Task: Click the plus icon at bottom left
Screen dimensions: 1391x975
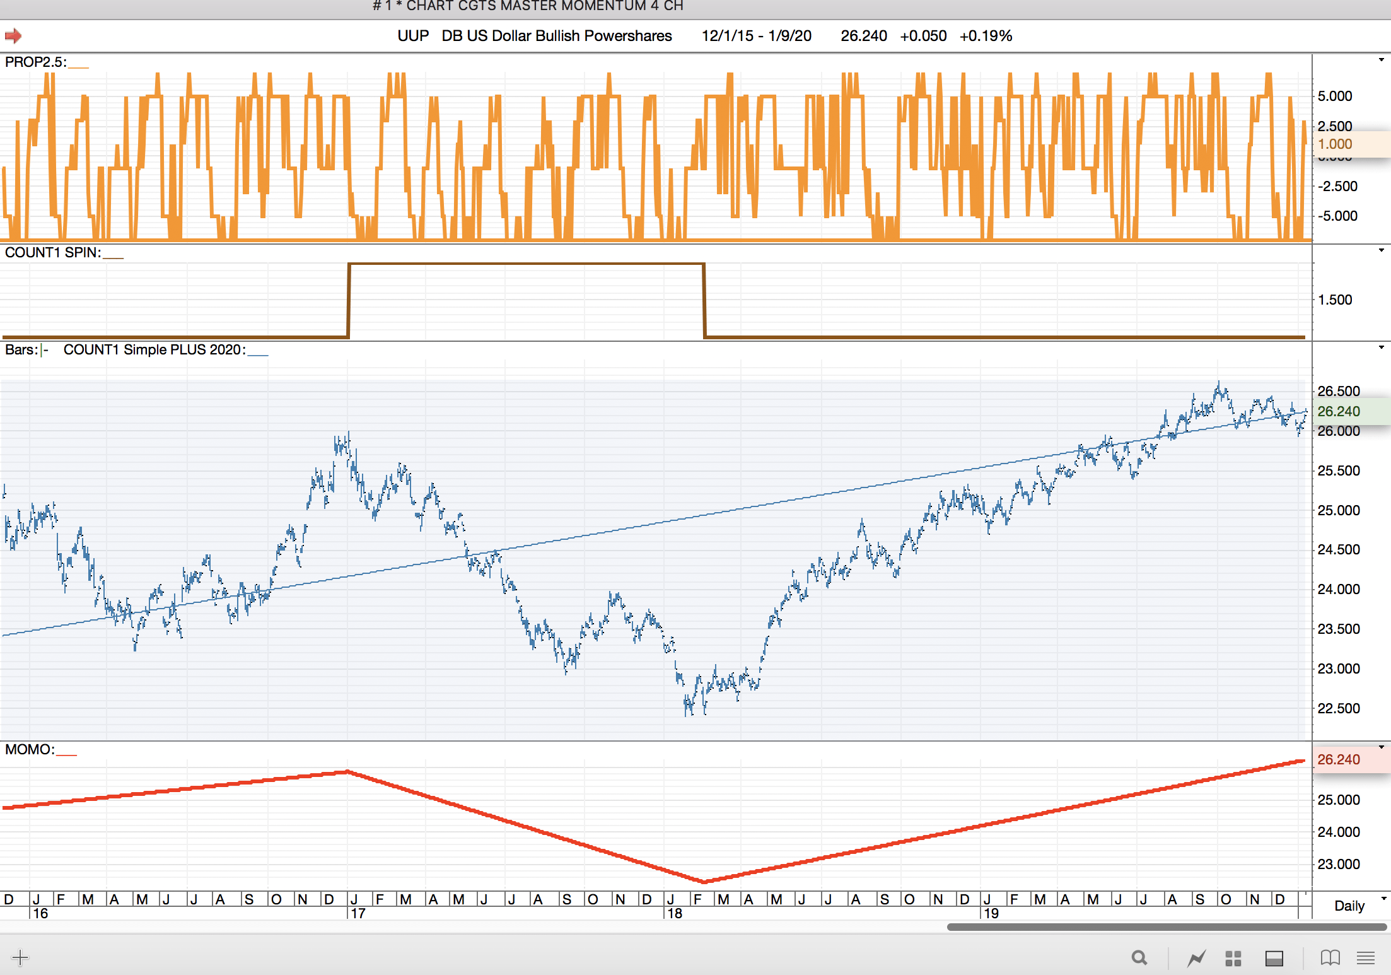Action: (x=20, y=957)
